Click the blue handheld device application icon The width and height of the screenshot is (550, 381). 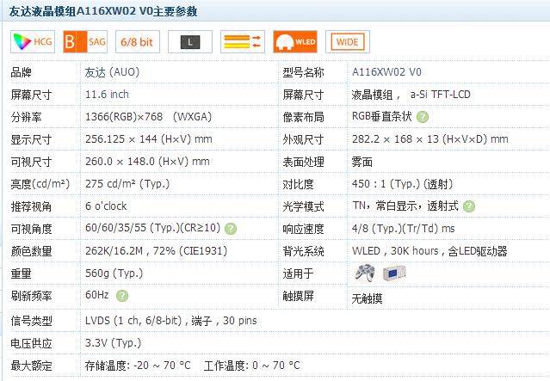394,273
